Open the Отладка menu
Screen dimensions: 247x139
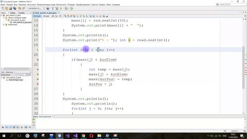(x=71, y=5)
